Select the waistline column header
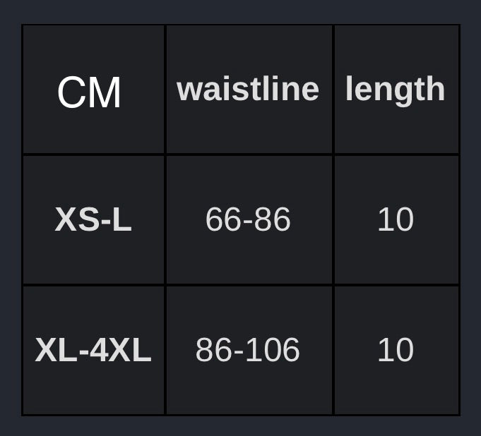 [x=248, y=89]
